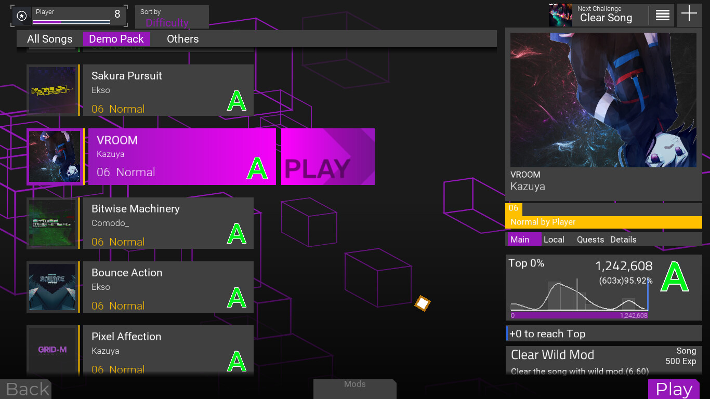710x399 pixels.
Task: Switch to the Others pack tab
Action: 183,38
